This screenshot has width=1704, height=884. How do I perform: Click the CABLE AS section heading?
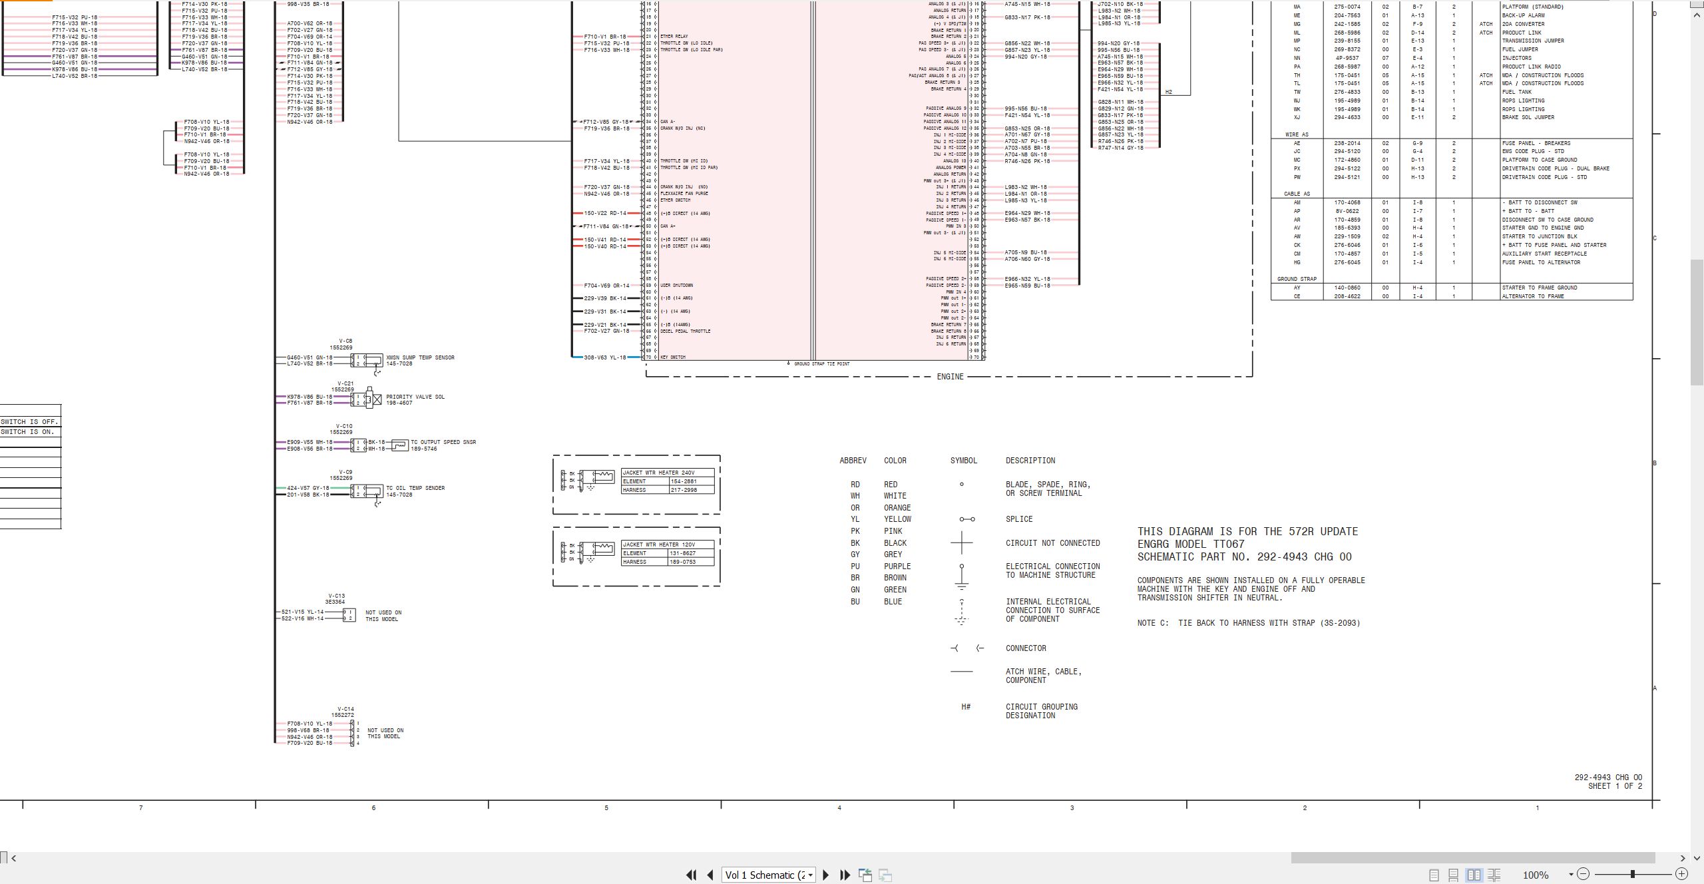coord(1297,194)
